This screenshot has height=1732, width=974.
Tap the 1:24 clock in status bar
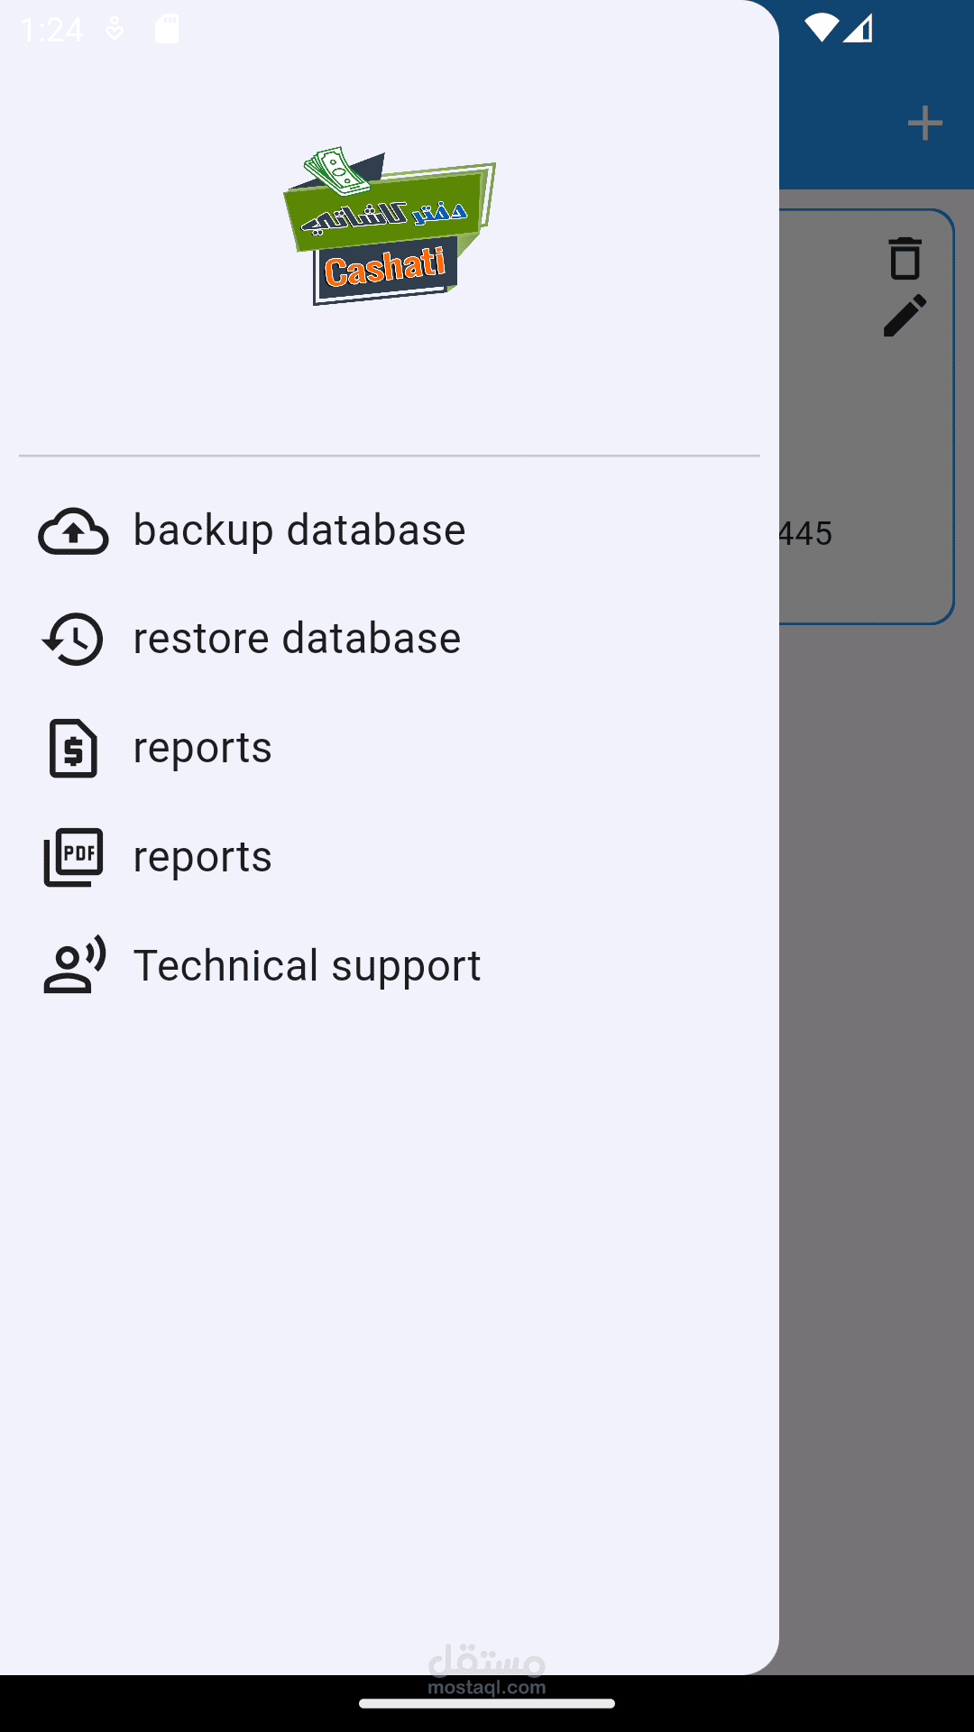point(51,31)
